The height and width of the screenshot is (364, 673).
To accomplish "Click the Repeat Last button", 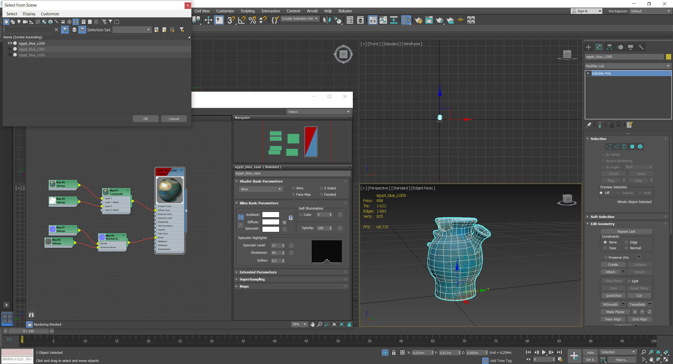I will pos(626,231).
